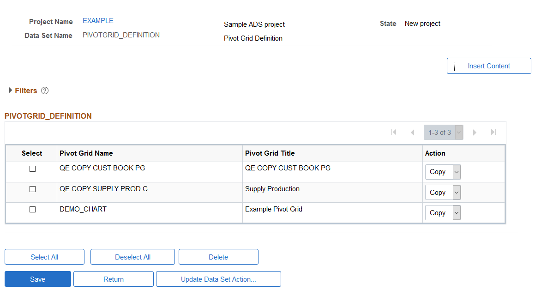541x290 pixels.
Task: Open Update Data Set Action dialog
Action: tap(218, 279)
